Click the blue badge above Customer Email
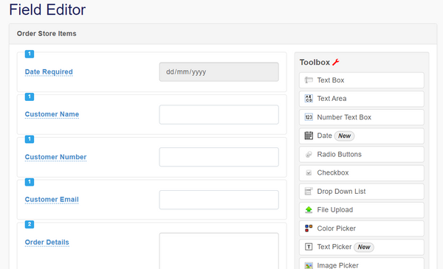Image resolution: width=443 pixels, height=269 pixels. (30, 182)
